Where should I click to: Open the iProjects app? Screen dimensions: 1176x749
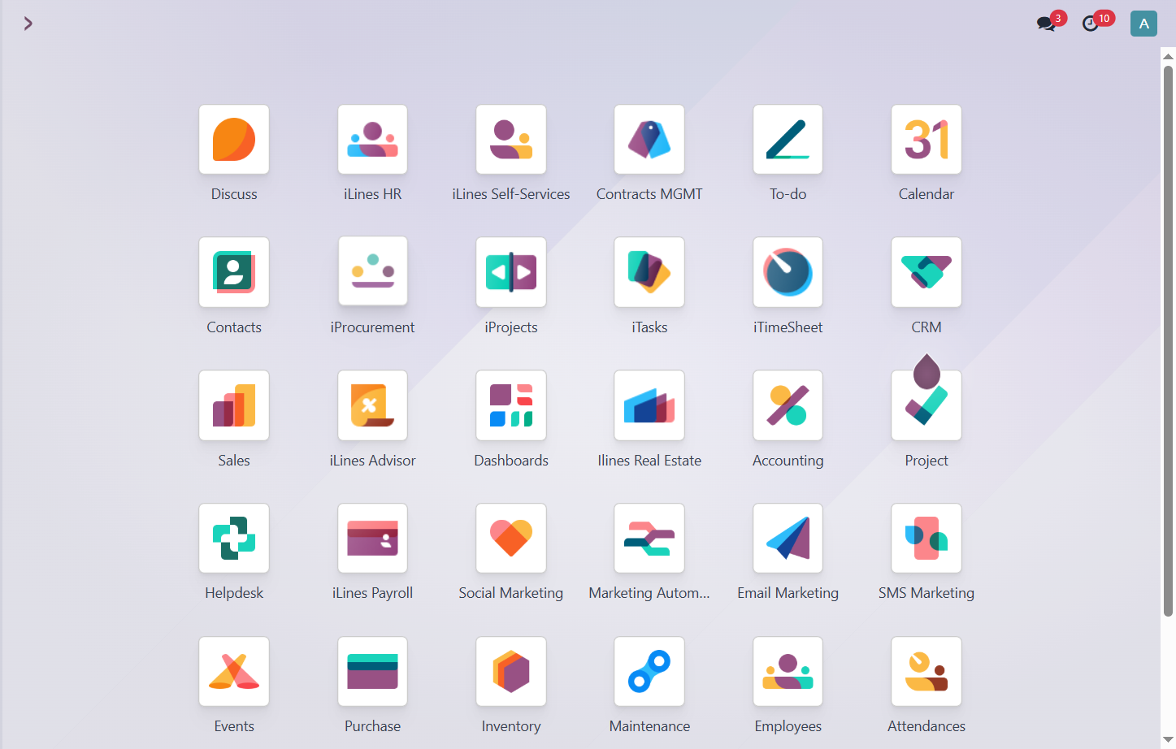coord(511,272)
